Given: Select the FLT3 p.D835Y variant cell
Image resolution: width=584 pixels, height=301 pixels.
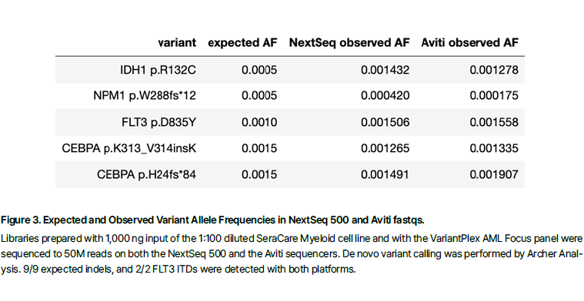Looking at the screenshot, I should tap(159, 122).
